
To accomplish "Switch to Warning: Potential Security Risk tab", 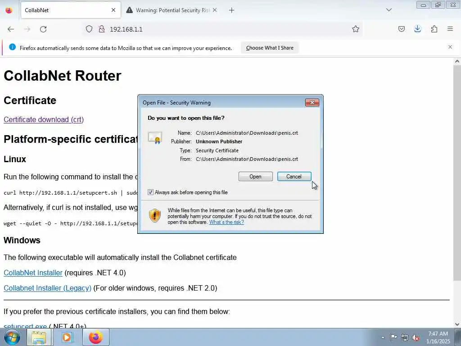I will coord(172,10).
